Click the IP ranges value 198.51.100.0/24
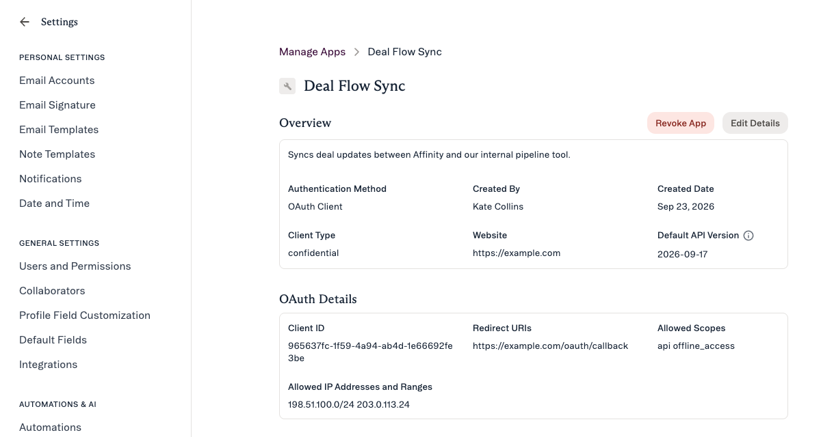The width and height of the screenshot is (821, 437). click(349, 405)
